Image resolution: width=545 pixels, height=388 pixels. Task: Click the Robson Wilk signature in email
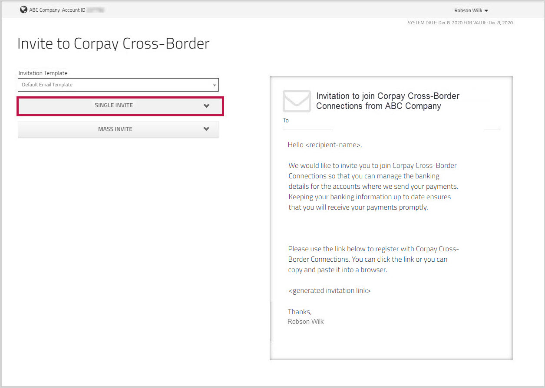[306, 322]
